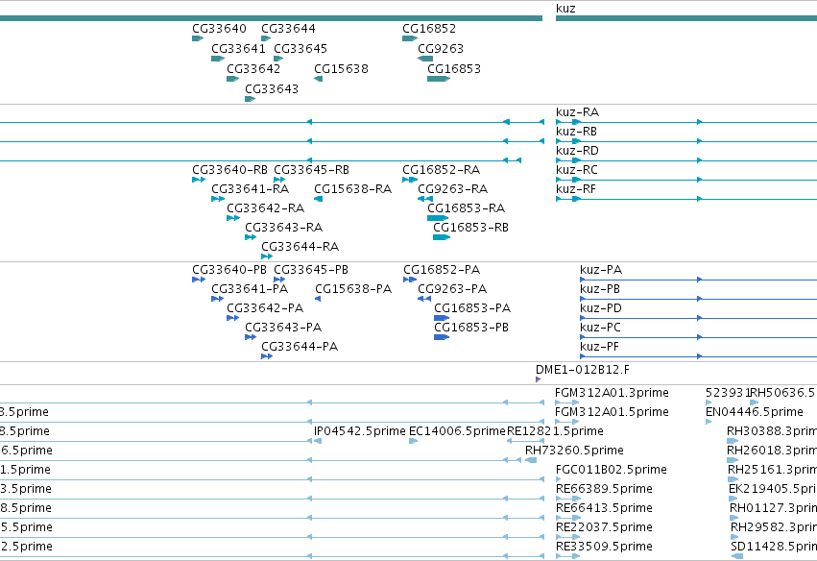Click the CG15638 gene label
Screen dimensions: 817x561
[x=341, y=69]
